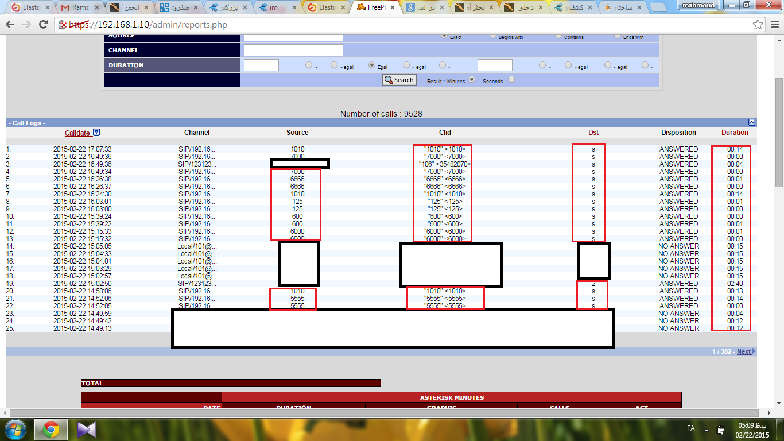Click the CHANNEL text input field
The image size is (784, 441).
(293, 51)
